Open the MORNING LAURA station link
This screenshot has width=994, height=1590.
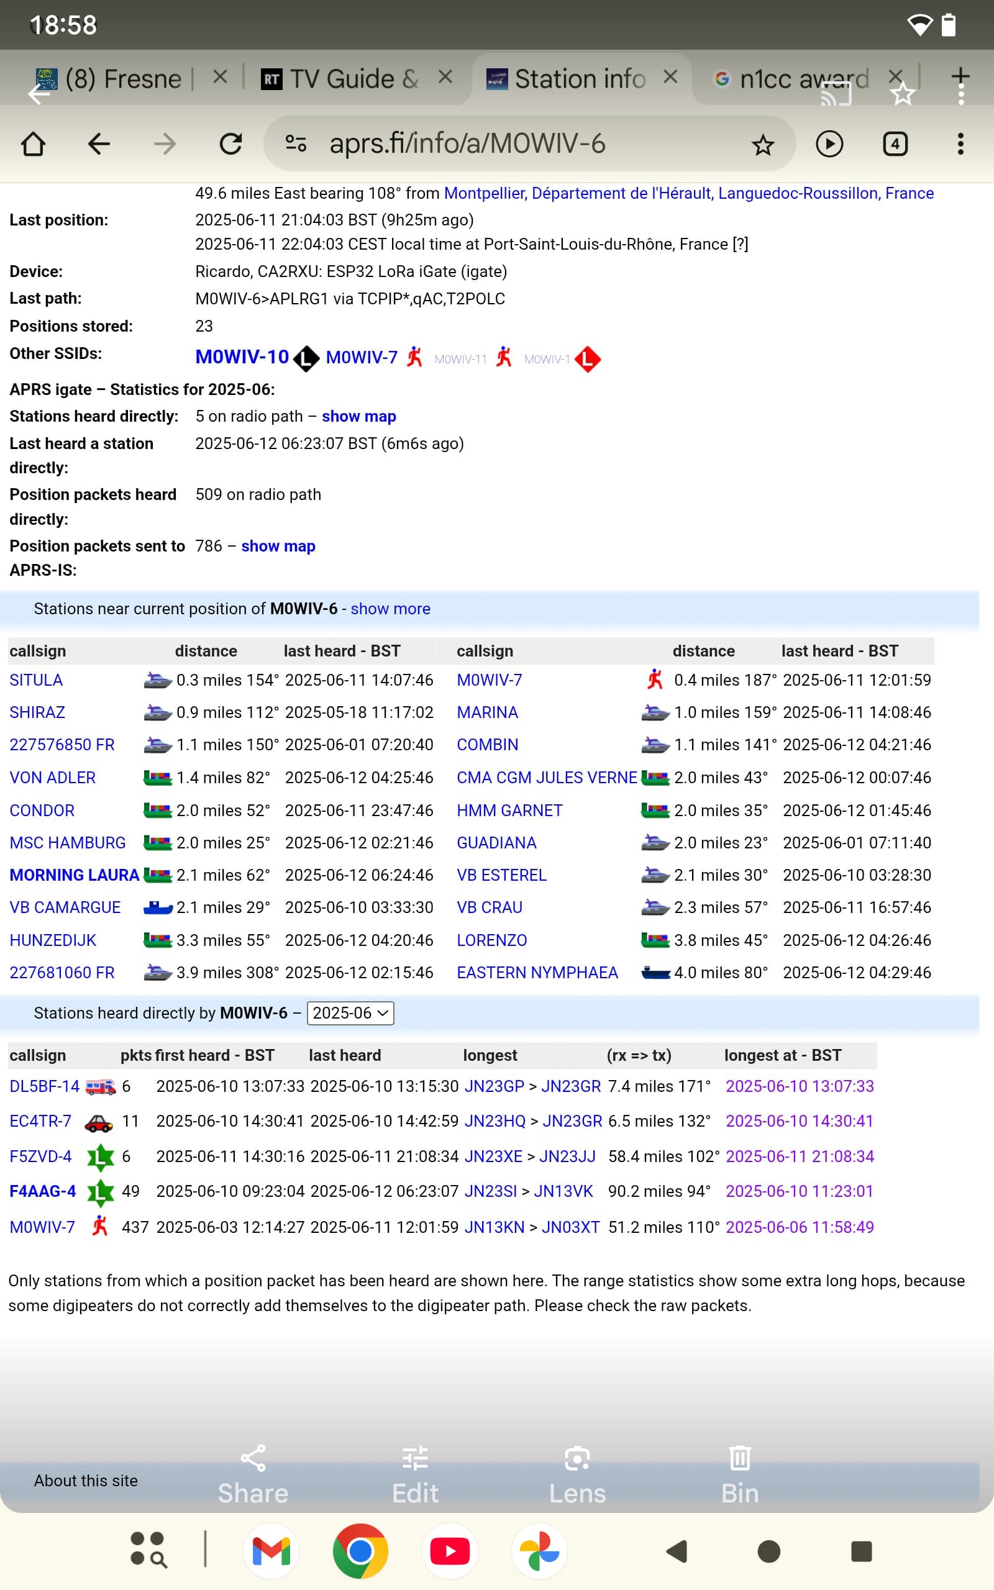pos(74,875)
